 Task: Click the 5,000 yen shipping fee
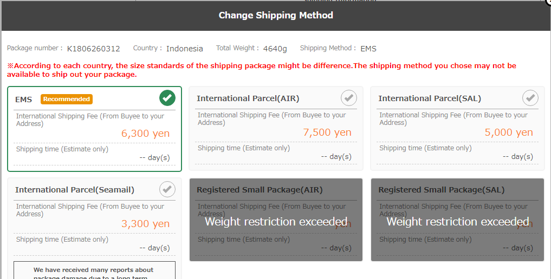pyautogui.click(x=509, y=132)
